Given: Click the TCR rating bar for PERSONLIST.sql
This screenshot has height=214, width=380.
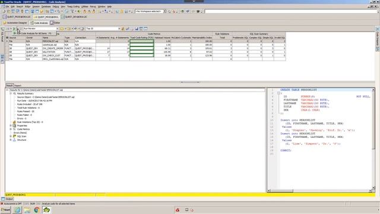Looking at the screenshot, I should (142, 41).
